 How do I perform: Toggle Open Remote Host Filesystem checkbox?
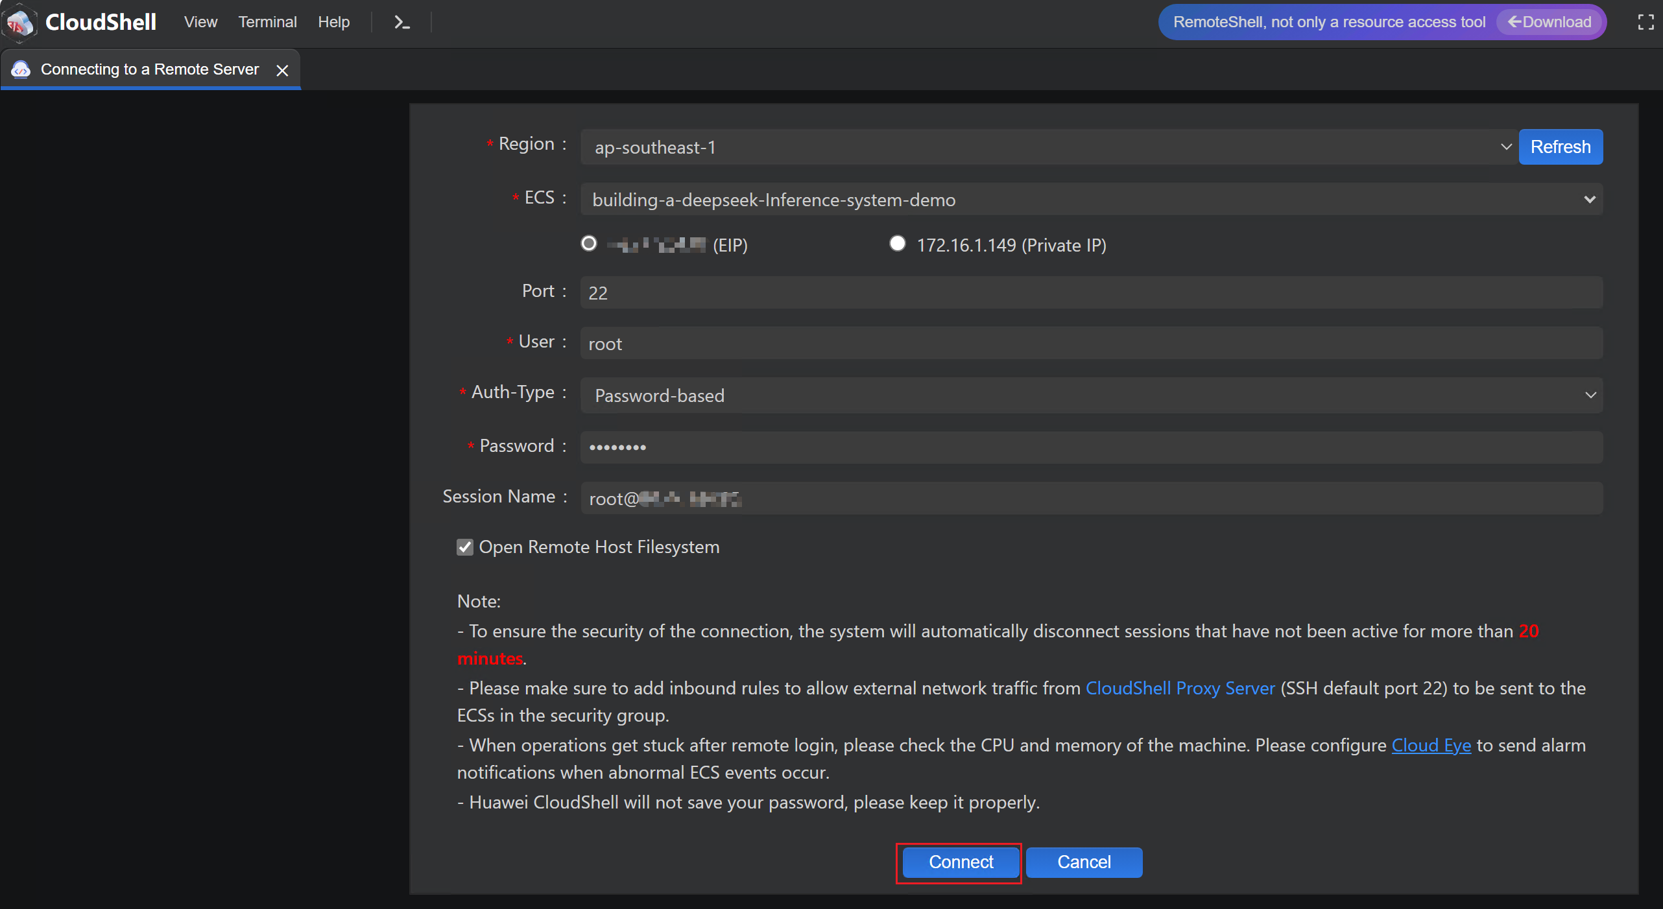465,547
